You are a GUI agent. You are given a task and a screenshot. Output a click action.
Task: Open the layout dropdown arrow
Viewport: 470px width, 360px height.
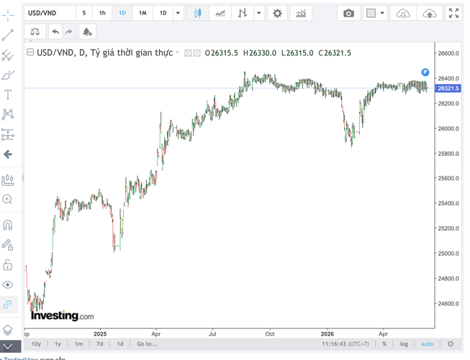click(382, 13)
